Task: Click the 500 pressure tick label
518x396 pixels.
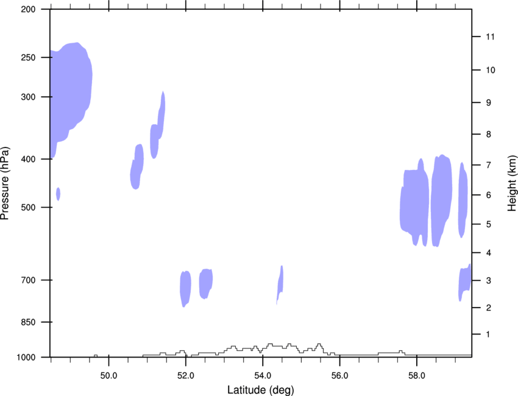Action: click(x=28, y=207)
